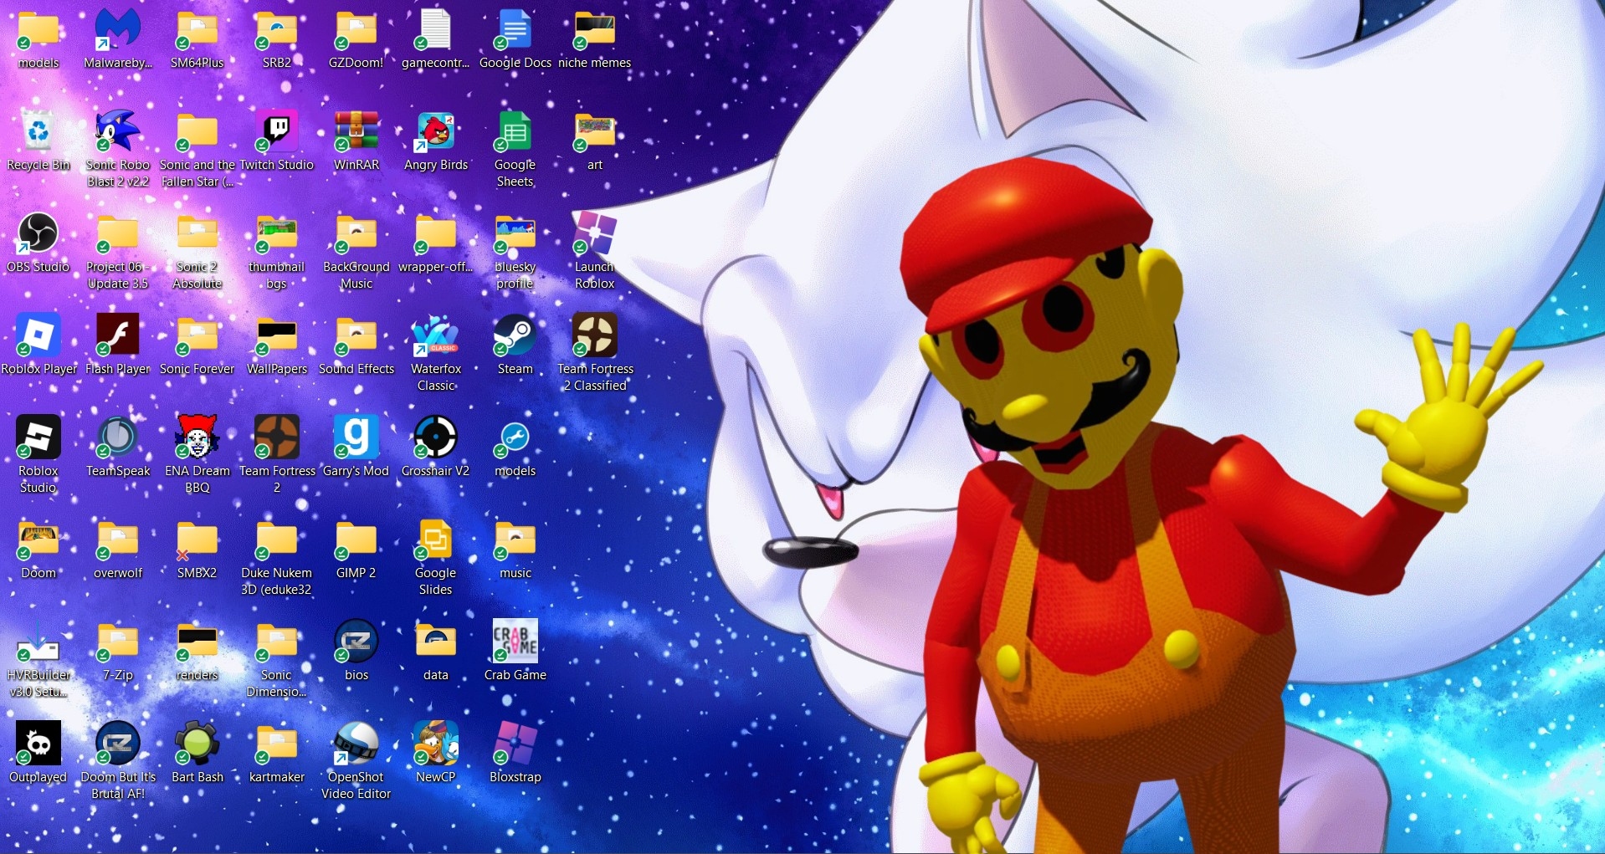The height and width of the screenshot is (854, 1605).
Task: Click the Bloxstrap desktop icon
Action: click(515, 745)
